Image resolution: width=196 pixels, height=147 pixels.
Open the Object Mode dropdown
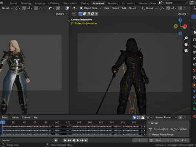91,8
